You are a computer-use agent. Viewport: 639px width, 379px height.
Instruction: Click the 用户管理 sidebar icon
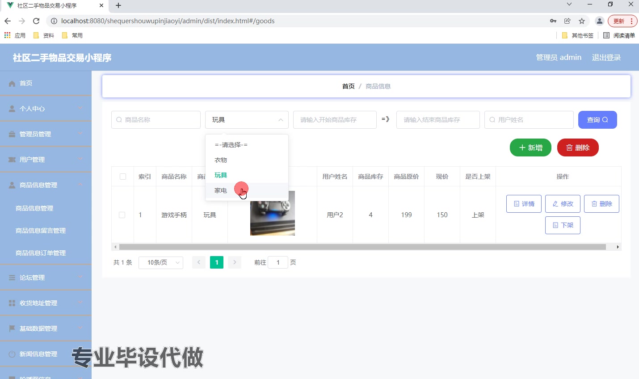coord(11,159)
